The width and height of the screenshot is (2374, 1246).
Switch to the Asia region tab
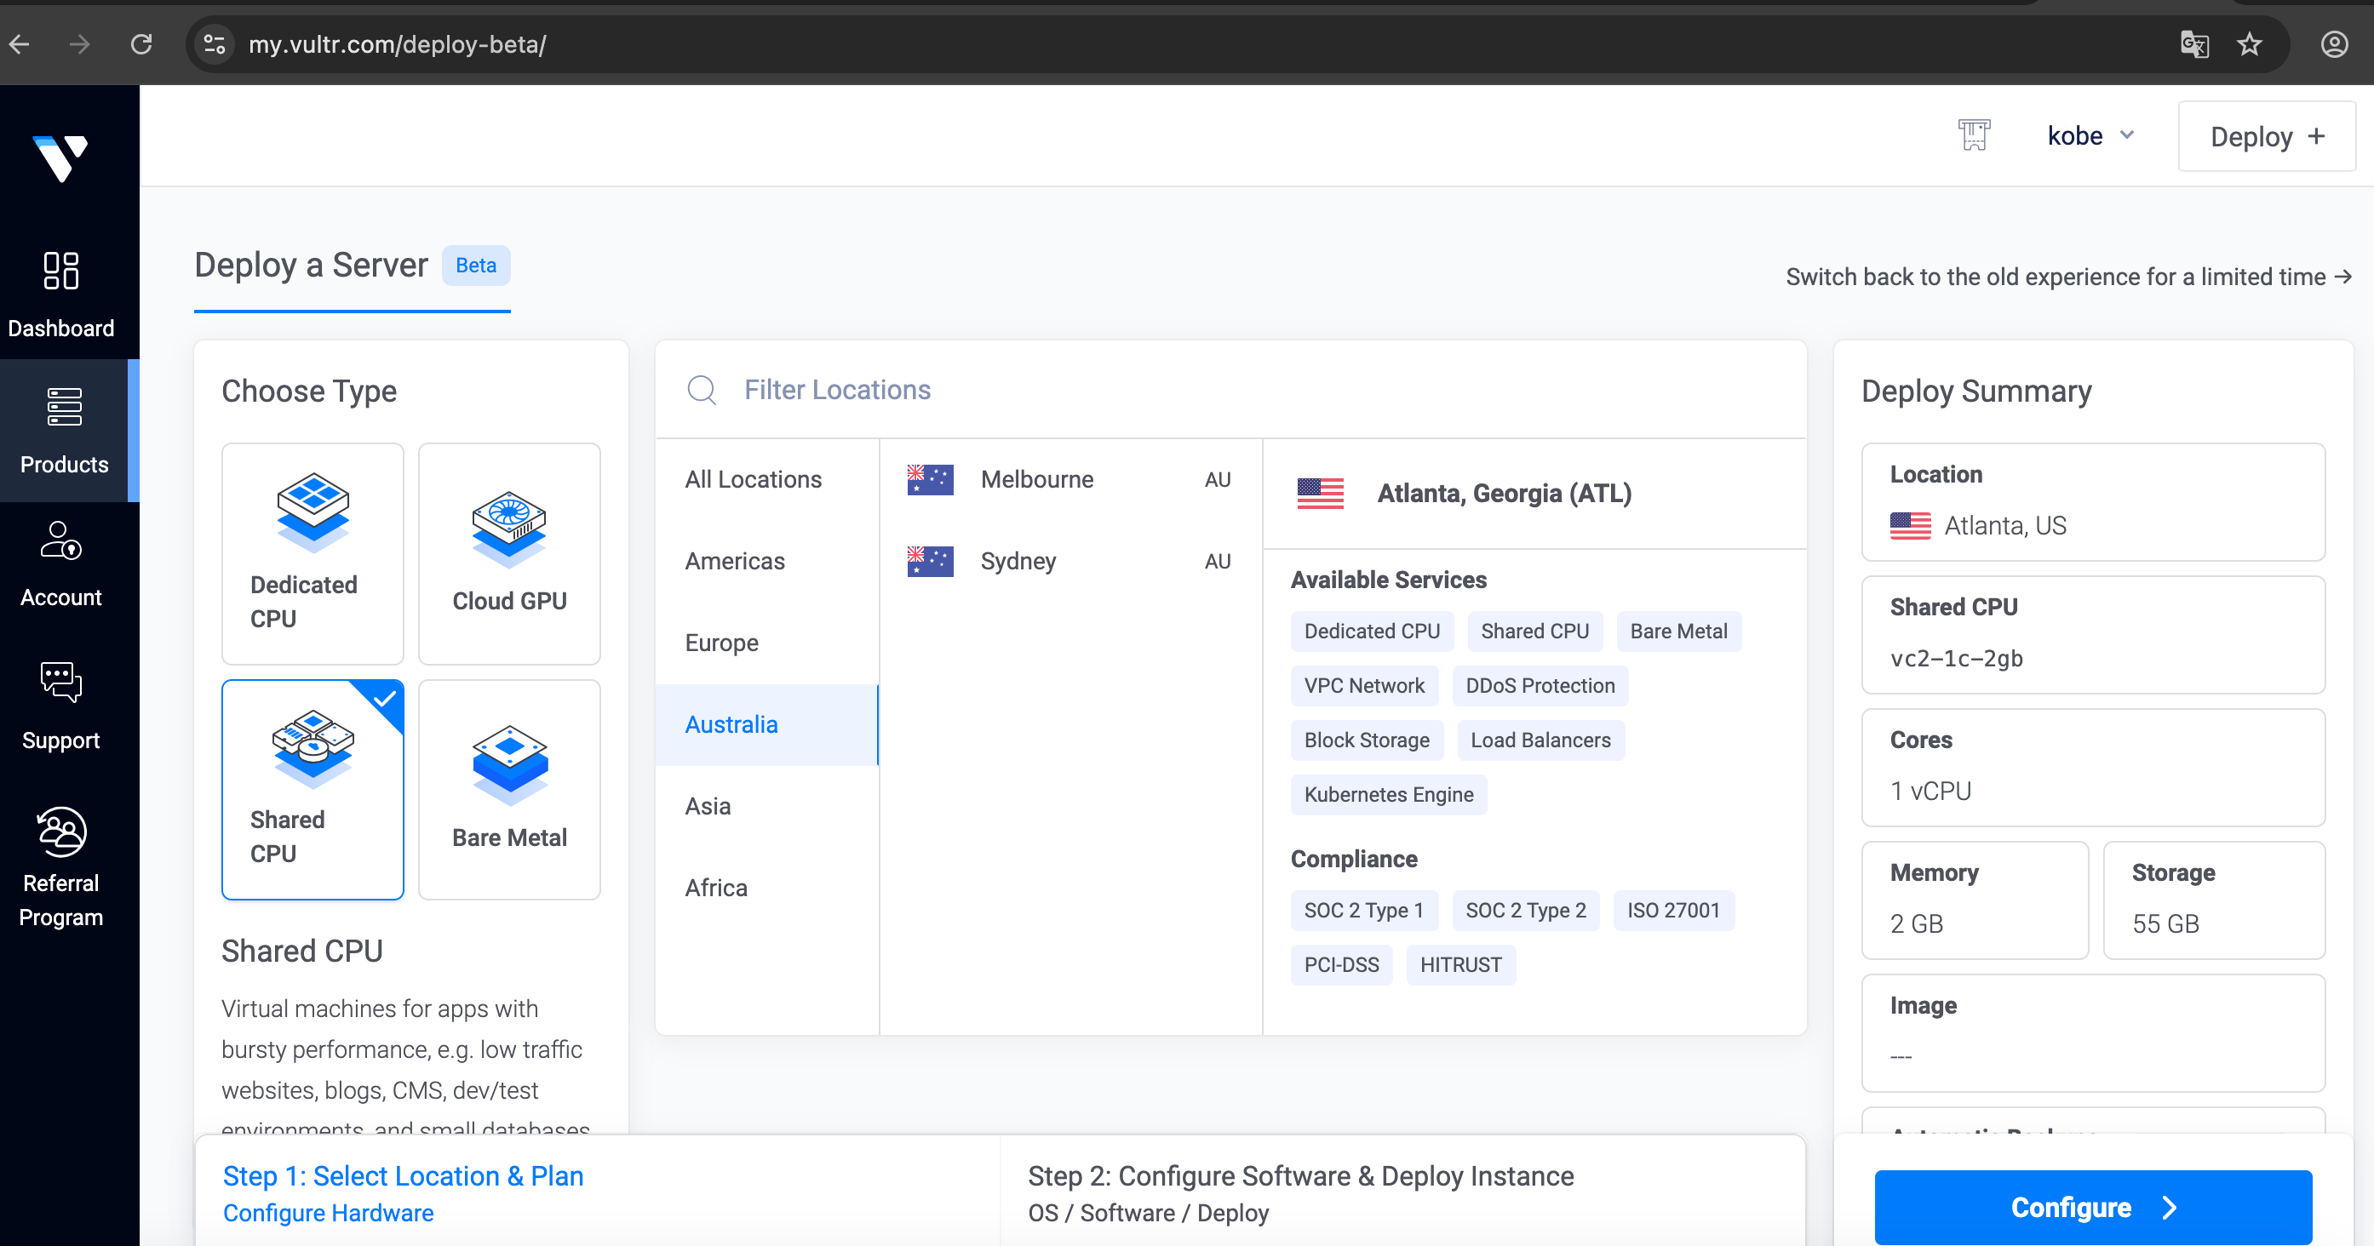click(x=707, y=806)
